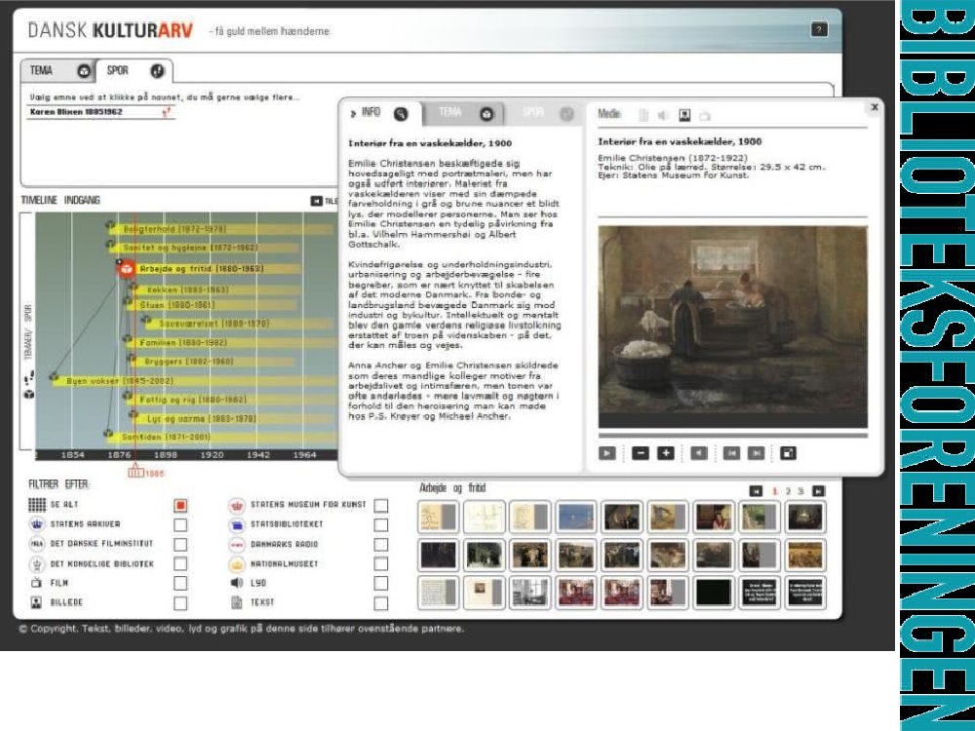Image resolution: width=975 pixels, height=731 pixels.
Task: Zoom out the painting with minus button
Action: click(x=640, y=453)
